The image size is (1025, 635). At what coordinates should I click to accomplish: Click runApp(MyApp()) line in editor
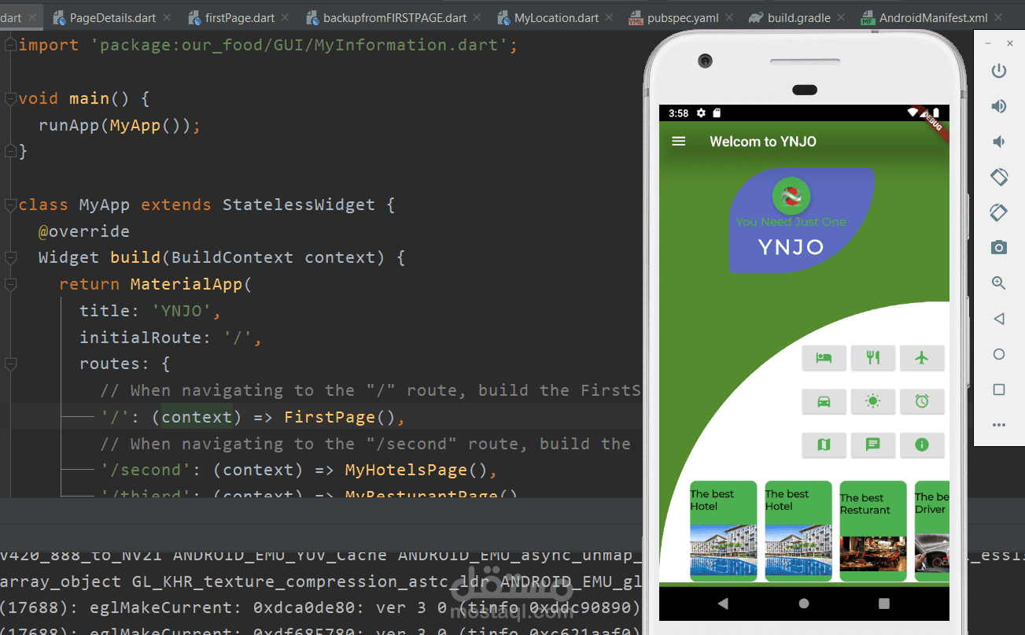120,125
